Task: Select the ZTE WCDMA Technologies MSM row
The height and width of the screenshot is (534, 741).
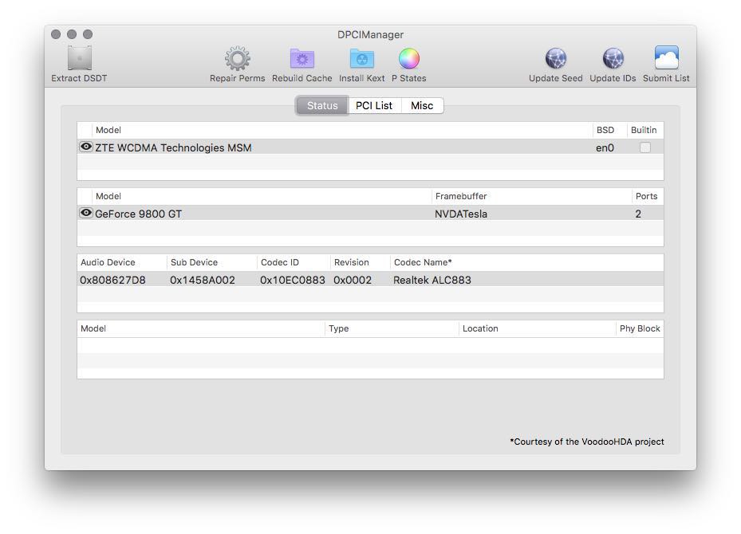Action: click(x=370, y=147)
